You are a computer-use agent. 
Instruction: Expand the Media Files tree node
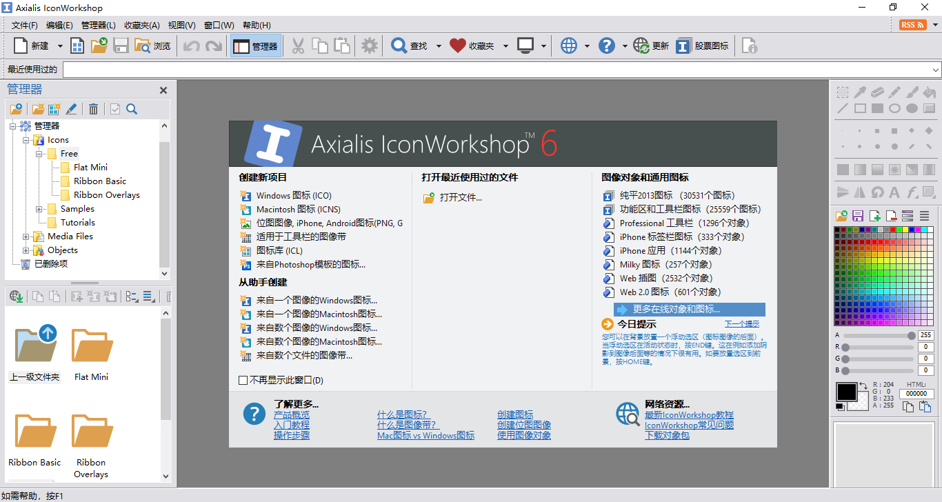(x=26, y=237)
